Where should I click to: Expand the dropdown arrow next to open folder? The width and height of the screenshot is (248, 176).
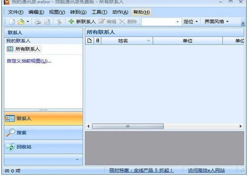[28, 22]
